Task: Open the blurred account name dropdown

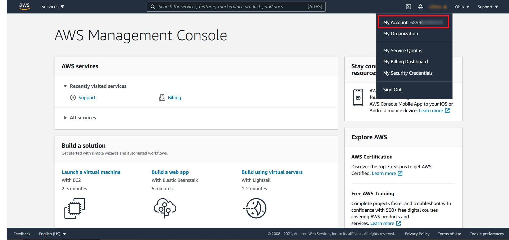Action: [438, 7]
